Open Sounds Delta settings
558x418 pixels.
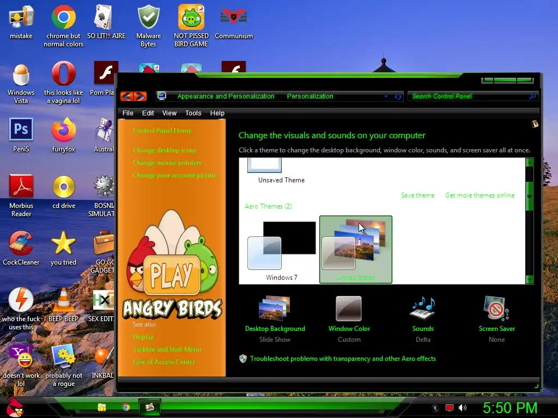click(423, 319)
